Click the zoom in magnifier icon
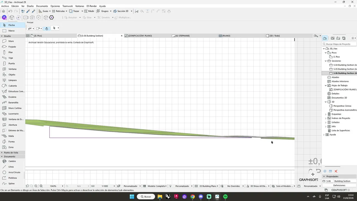This screenshot has width=357, height=201. (36, 186)
